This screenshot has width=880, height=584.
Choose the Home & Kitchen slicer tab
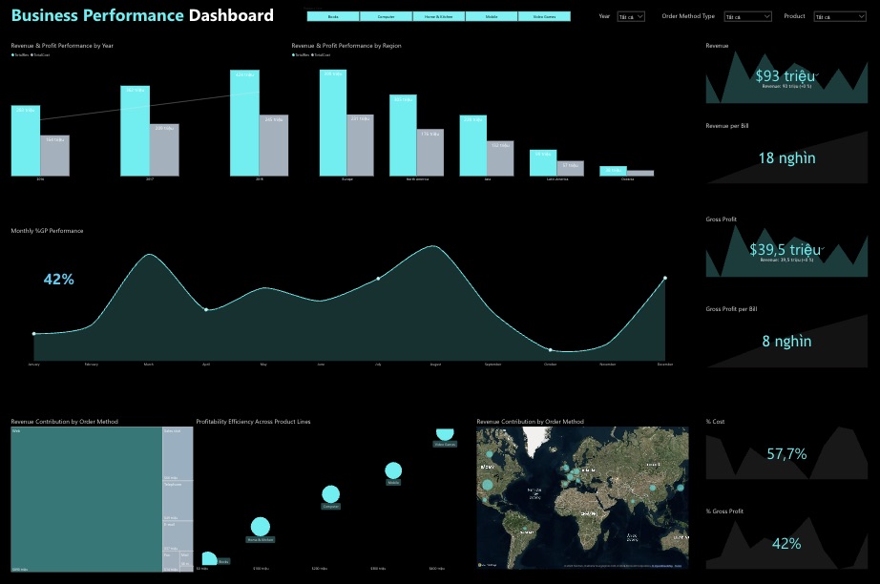(x=438, y=16)
